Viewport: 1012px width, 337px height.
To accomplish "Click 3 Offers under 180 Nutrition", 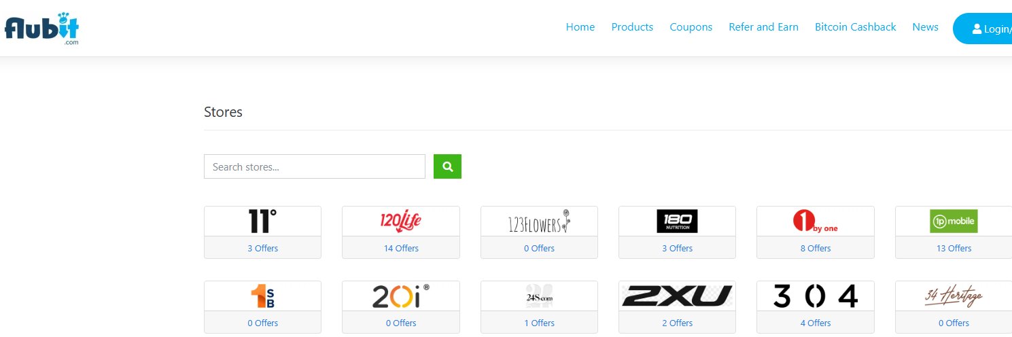I will coord(677,248).
